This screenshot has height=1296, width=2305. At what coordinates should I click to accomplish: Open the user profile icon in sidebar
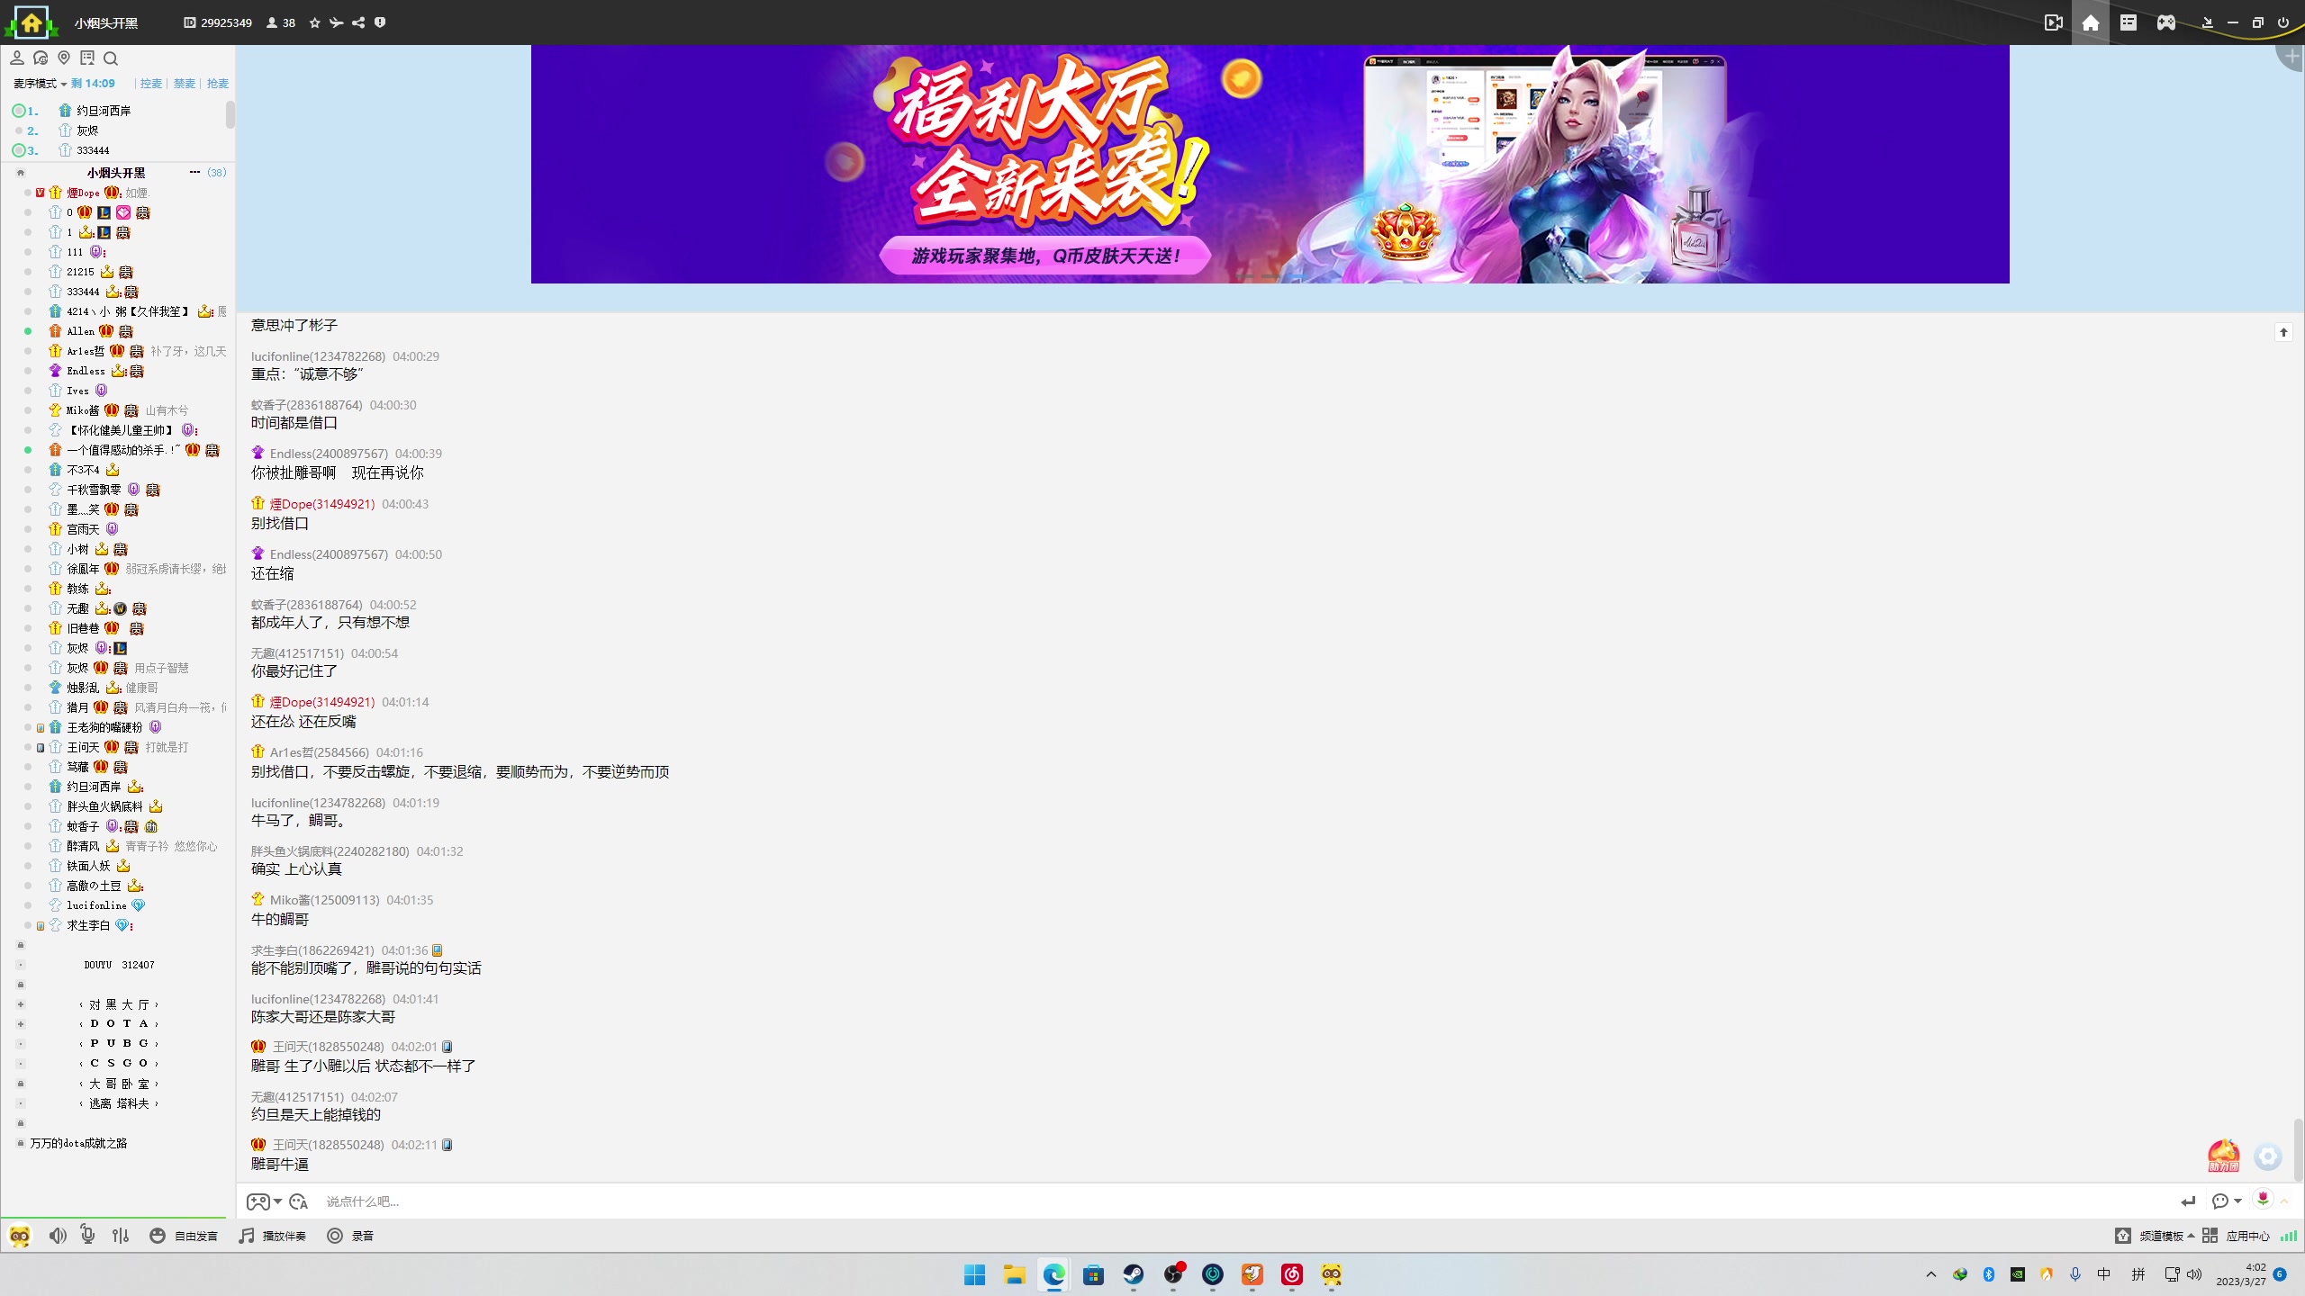[x=17, y=58]
